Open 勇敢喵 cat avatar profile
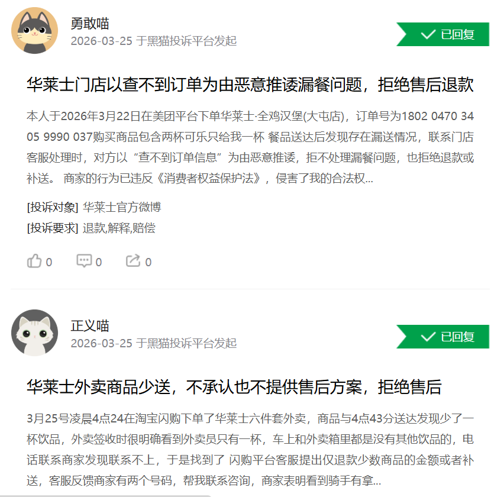Viewport: 504px width, 497px height. point(35,31)
